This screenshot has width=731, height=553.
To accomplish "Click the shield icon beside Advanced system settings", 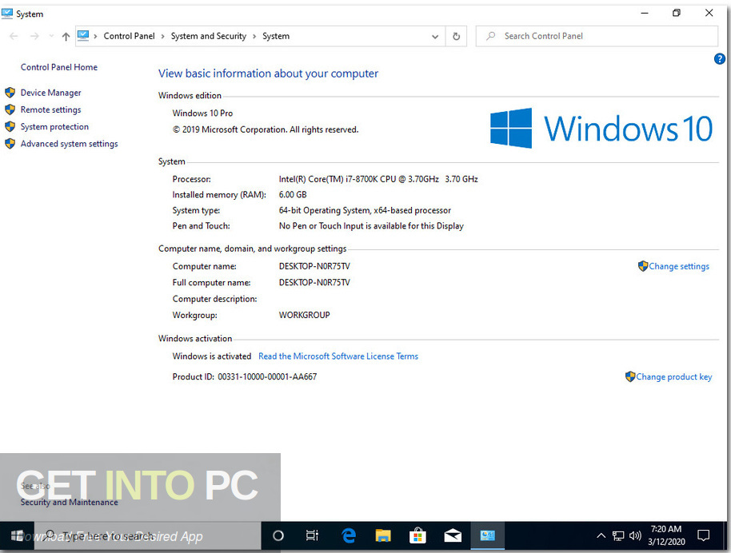I will pos(10,144).
